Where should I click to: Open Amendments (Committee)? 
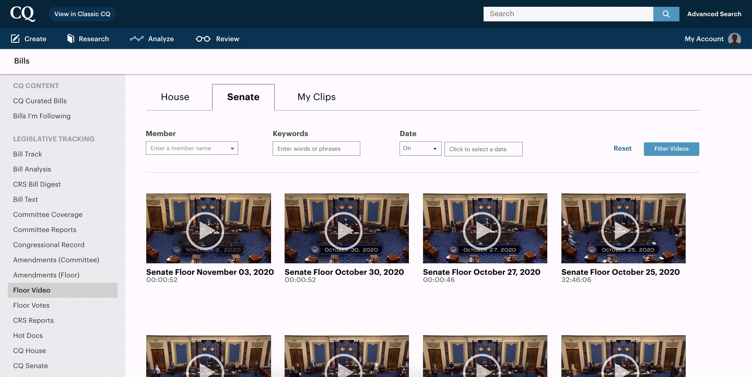click(x=56, y=260)
